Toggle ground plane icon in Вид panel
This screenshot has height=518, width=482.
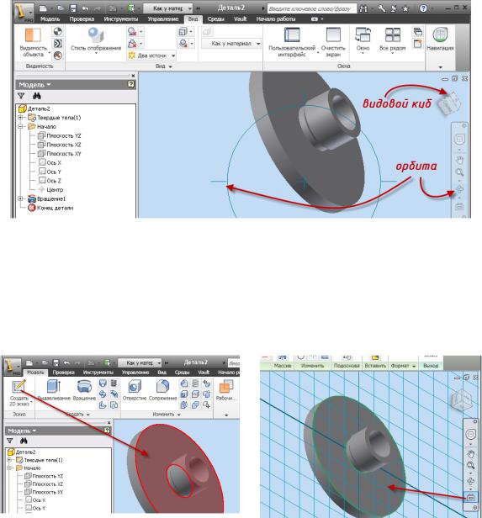[x=183, y=44]
